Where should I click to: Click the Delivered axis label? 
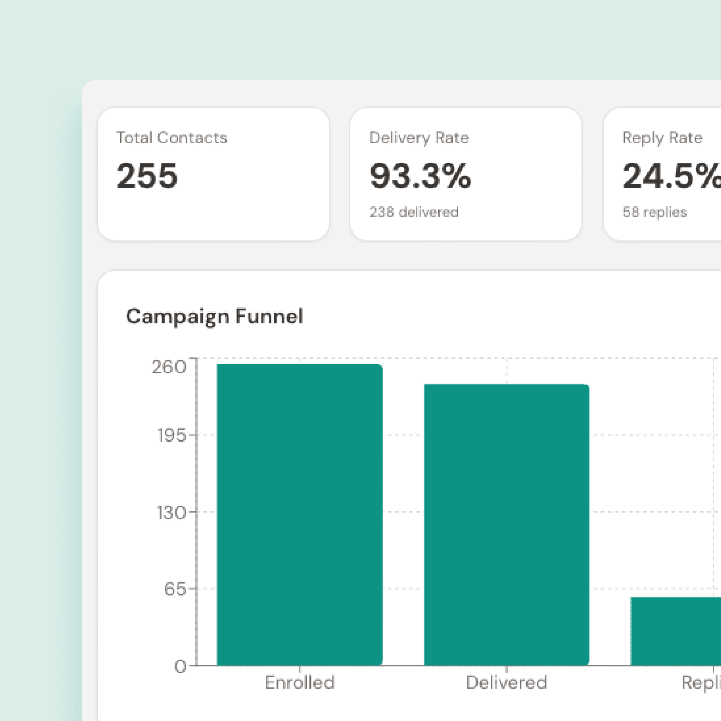506,683
